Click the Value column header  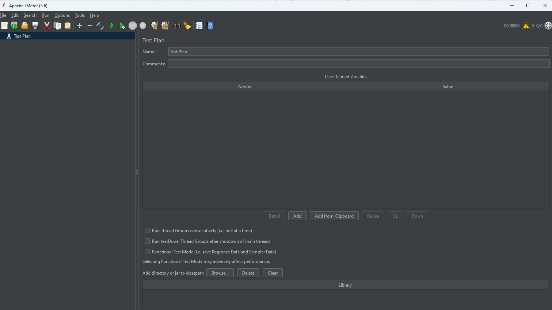click(x=448, y=86)
